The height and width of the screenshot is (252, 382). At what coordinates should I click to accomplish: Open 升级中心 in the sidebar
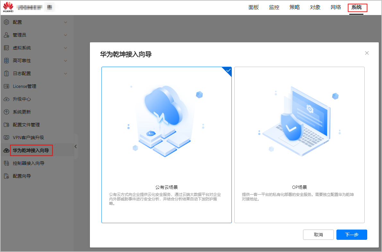[37, 99]
